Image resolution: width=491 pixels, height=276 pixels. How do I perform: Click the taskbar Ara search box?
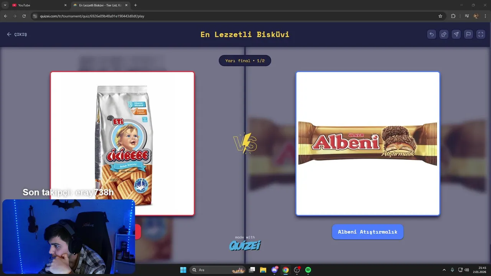[x=218, y=270]
